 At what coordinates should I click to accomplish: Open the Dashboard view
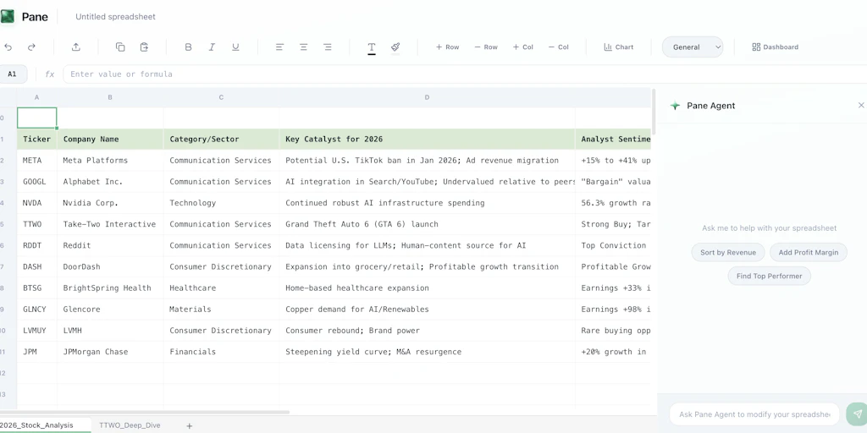click(x=776, y=47)
